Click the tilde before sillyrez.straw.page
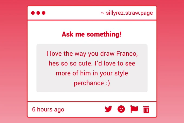This screenshot has width=184, height=123. click(103, 13)
